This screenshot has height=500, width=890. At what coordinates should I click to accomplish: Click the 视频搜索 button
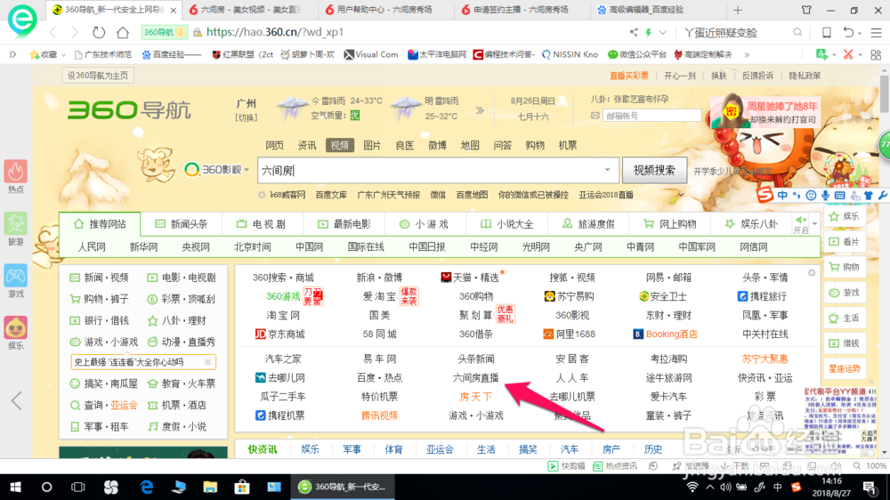pos(654,170)
